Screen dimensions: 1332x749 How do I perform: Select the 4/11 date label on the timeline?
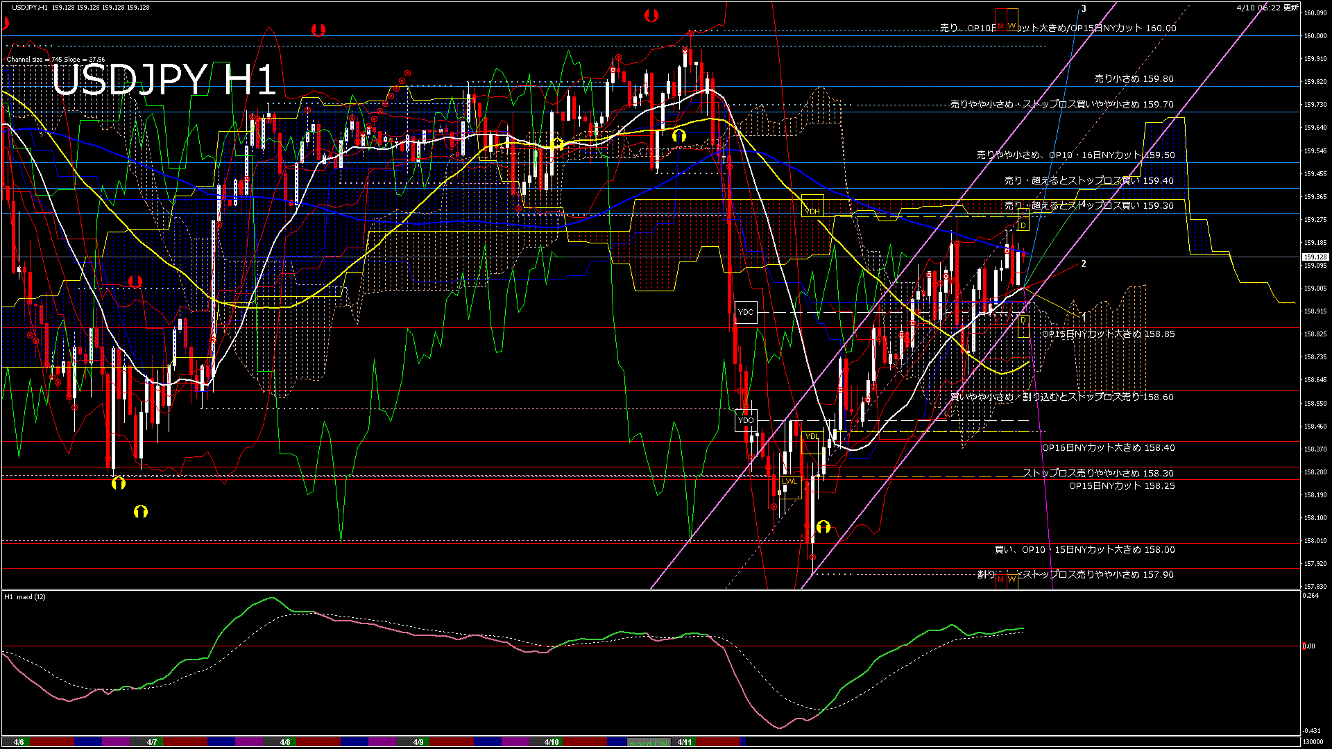tap(684, 742)
